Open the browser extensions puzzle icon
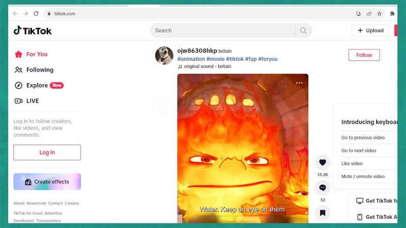This screenshot has width=406, height=228. coord(392,14)
